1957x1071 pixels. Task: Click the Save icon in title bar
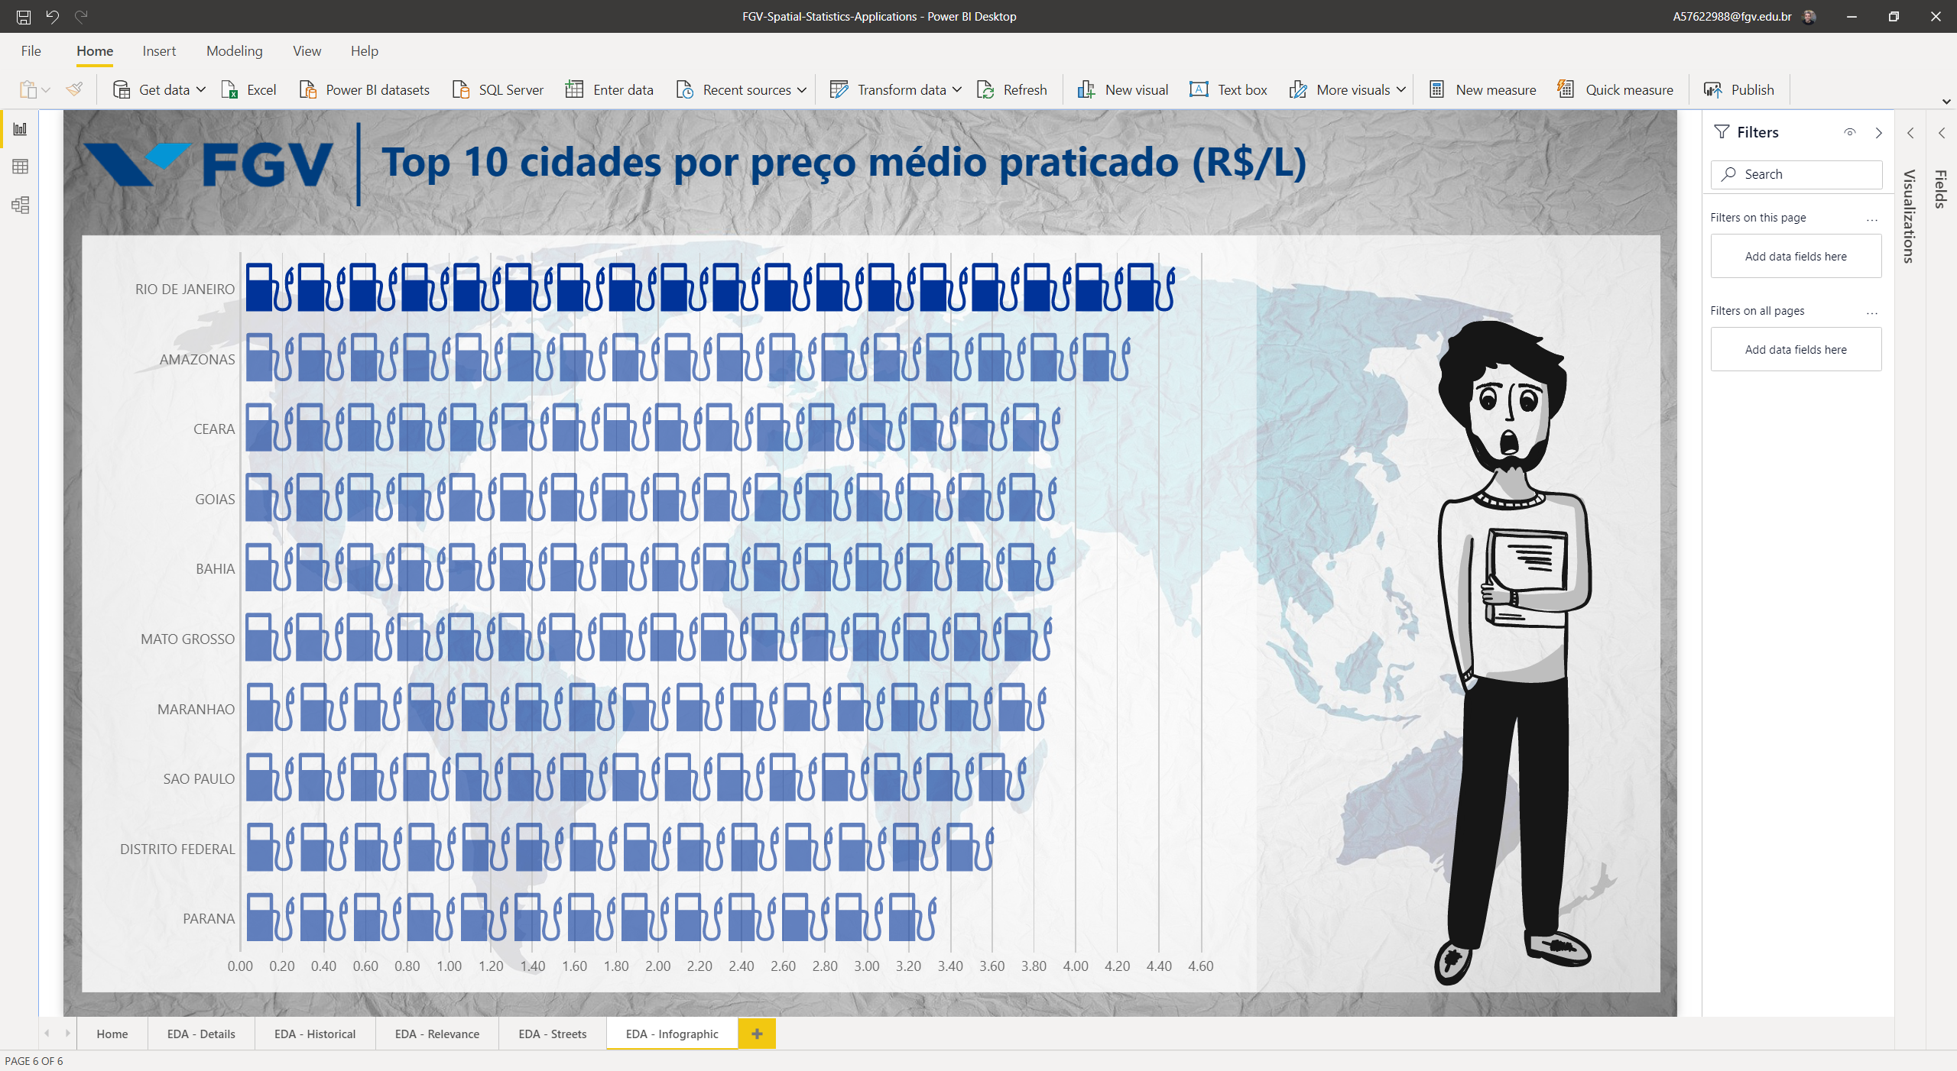click(24, 16)
